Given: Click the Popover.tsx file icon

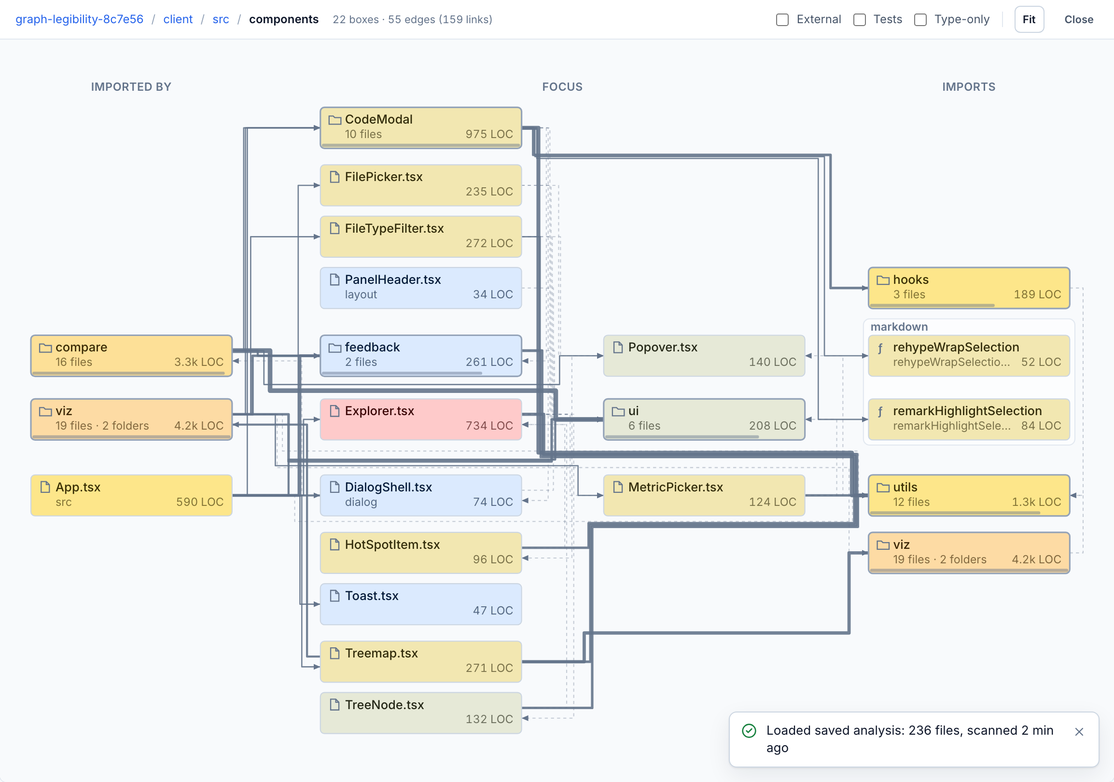Looking at the screenshot, I should 618,348.
